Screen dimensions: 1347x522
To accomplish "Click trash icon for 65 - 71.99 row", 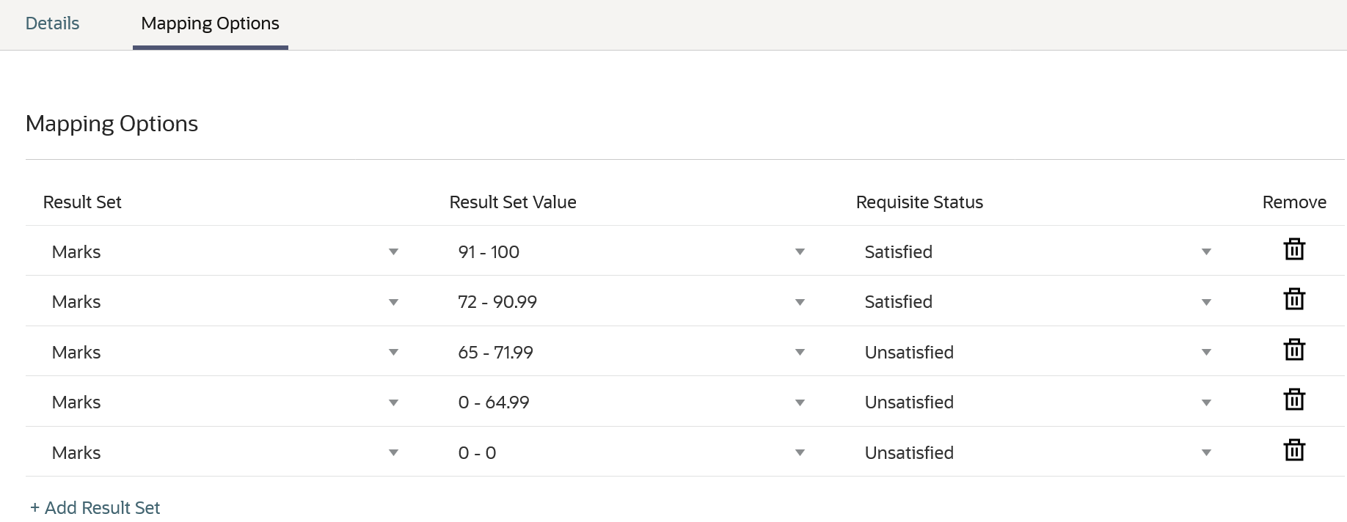I will point(1294,350).
